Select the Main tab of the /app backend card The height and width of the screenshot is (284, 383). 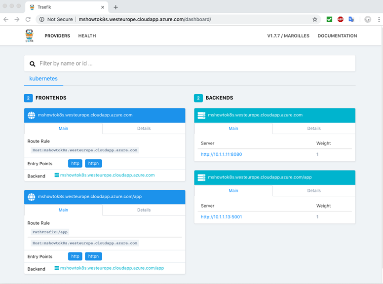[x=233, y=190]
